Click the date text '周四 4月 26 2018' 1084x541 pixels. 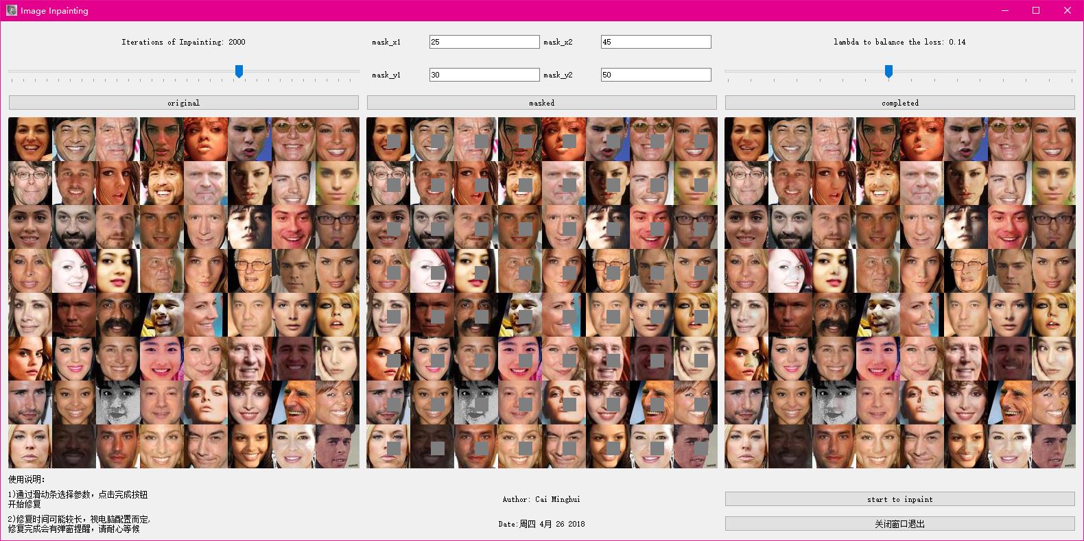[x=552, y=524]
